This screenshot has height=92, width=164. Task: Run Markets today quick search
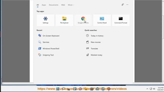(94, 55)
